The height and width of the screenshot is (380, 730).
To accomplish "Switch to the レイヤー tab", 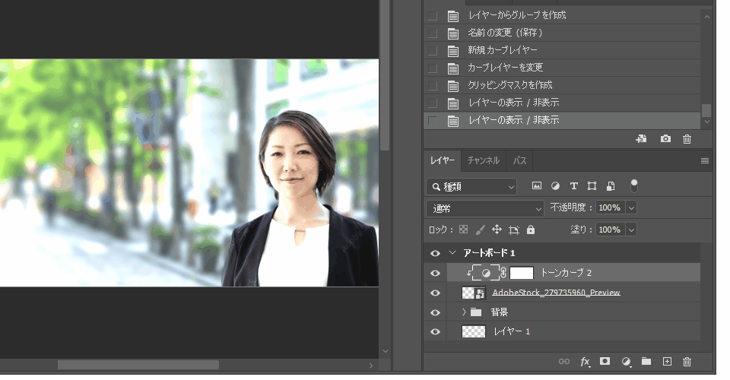I will (x=443, y=160).
